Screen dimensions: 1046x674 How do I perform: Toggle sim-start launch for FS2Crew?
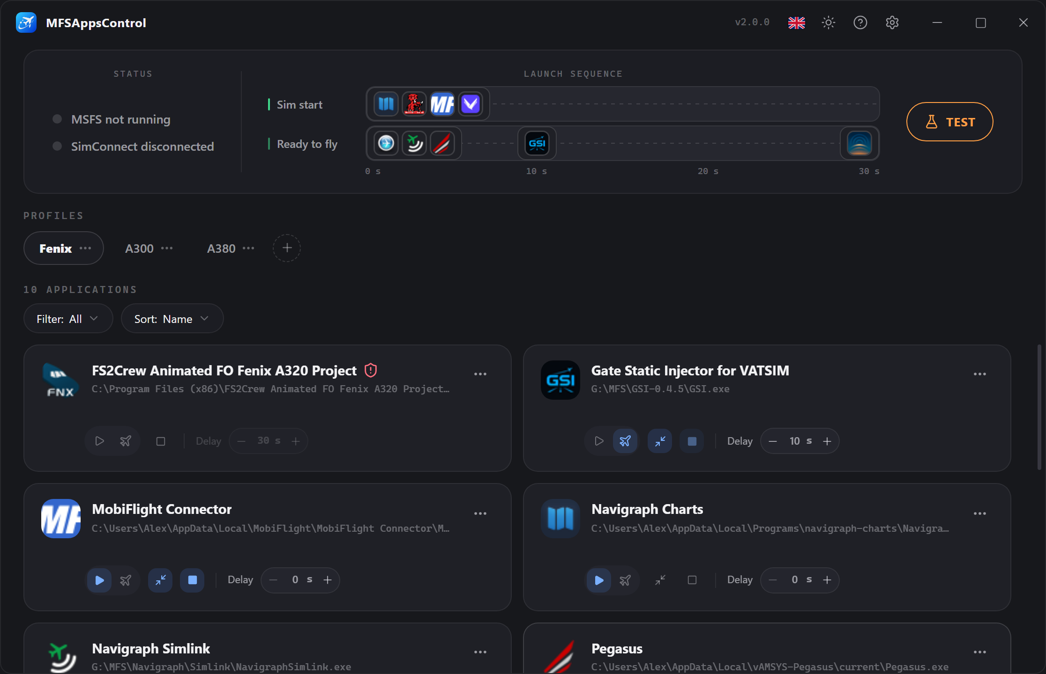99,441
